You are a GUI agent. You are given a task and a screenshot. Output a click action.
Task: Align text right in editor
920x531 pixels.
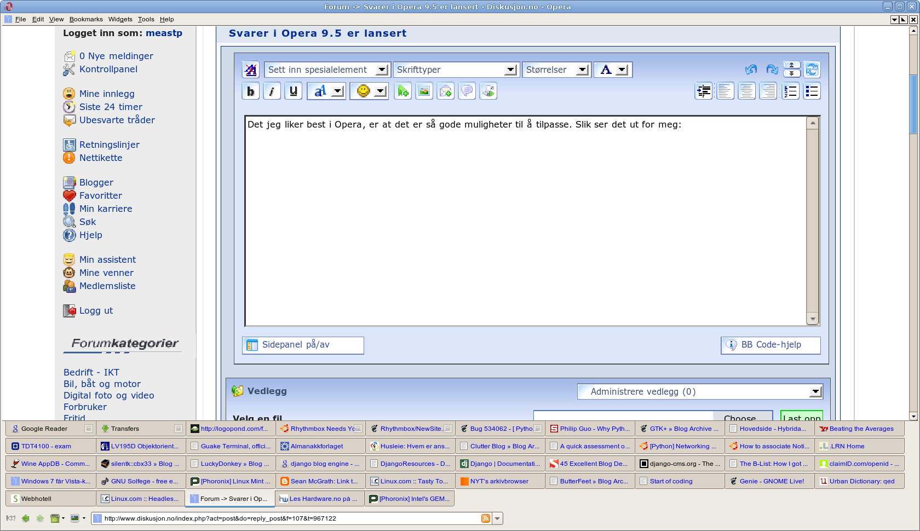click(x=768, y=91)
